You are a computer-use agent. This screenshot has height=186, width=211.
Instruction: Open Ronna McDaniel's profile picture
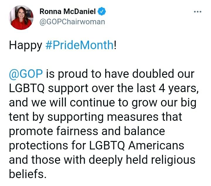tap(21, 18)
